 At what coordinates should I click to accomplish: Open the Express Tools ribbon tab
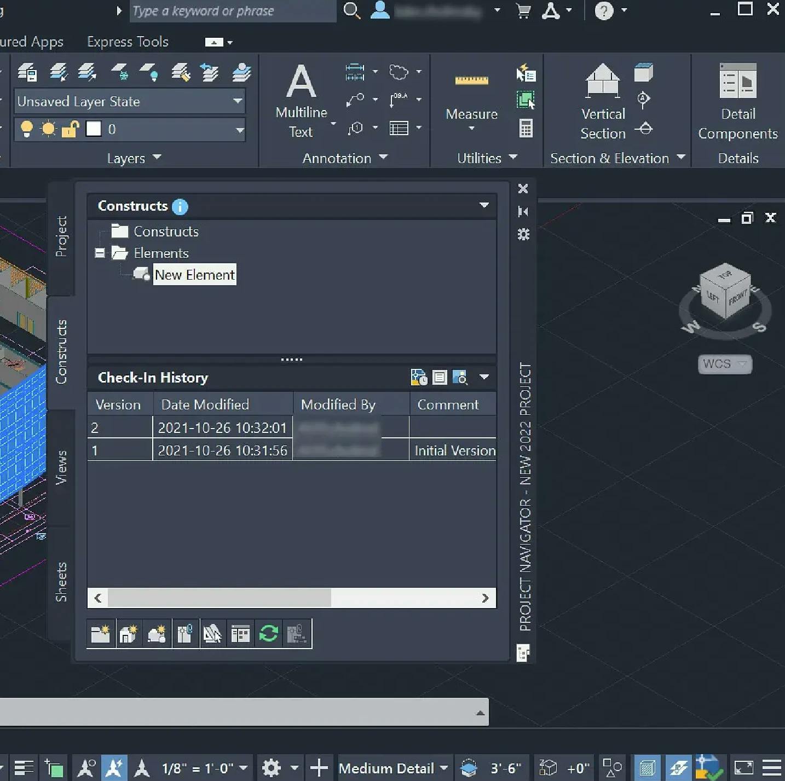point(128,42)
